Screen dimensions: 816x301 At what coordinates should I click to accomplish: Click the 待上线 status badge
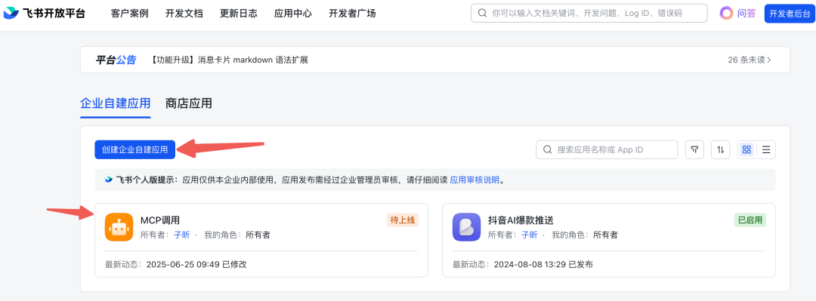pyautogui.click(x=402, y=220)
